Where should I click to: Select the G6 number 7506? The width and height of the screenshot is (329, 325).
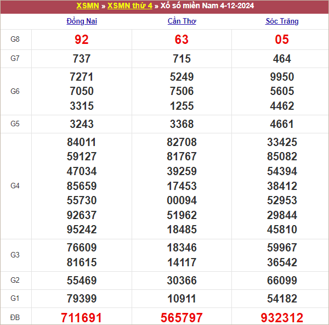point(181,91)
